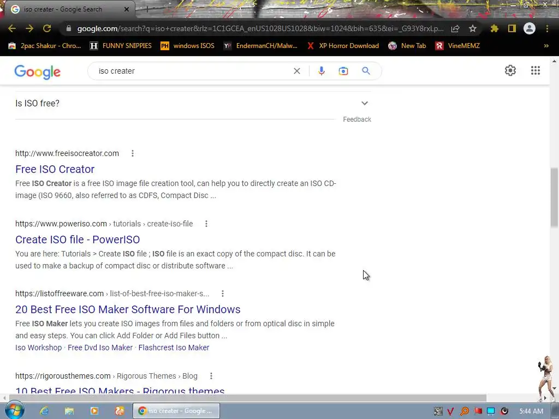
Task: Show more bookmarks with the double chevron
Action: tap(546, 46)
